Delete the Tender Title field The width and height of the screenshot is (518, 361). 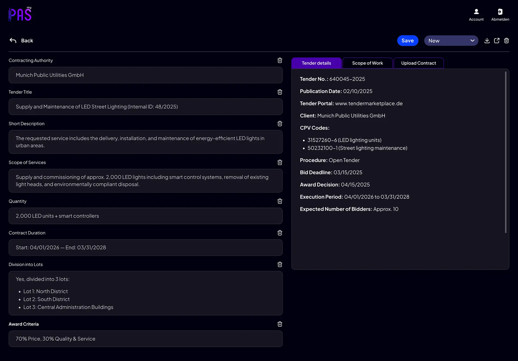[x=280, y=92]
